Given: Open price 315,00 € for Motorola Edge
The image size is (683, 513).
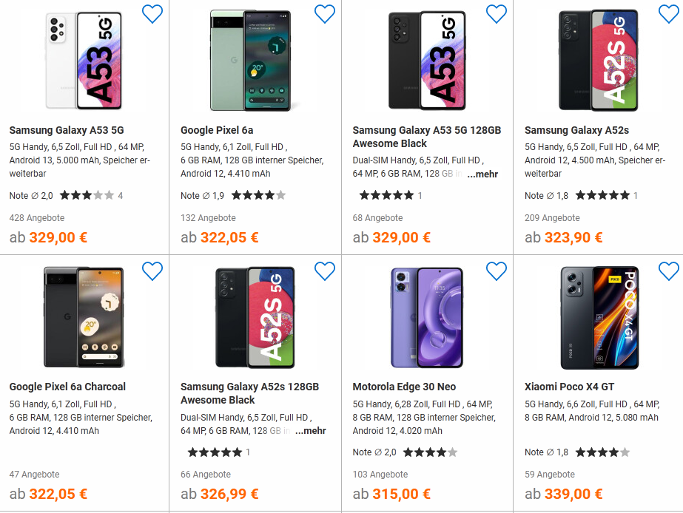Looking at the screenshot, I should (x=403, y=494).
